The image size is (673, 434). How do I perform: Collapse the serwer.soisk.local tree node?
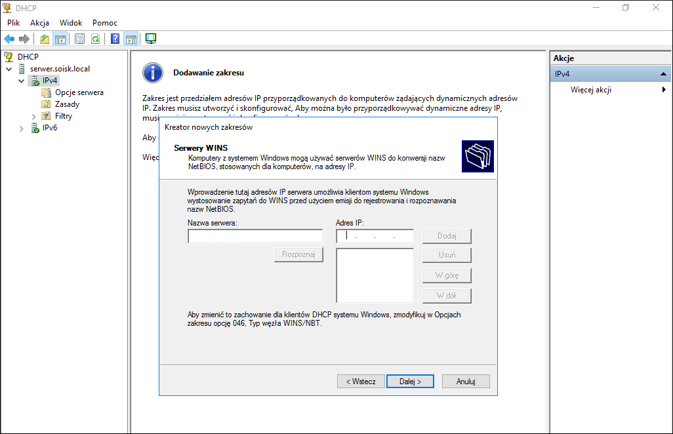[9, 69]
